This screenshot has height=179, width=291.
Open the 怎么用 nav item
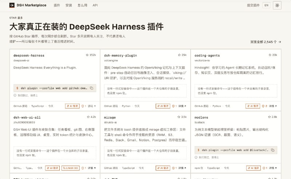(x=82, y=5)
